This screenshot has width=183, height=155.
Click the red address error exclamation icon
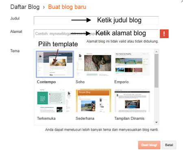tap(164, 34)
